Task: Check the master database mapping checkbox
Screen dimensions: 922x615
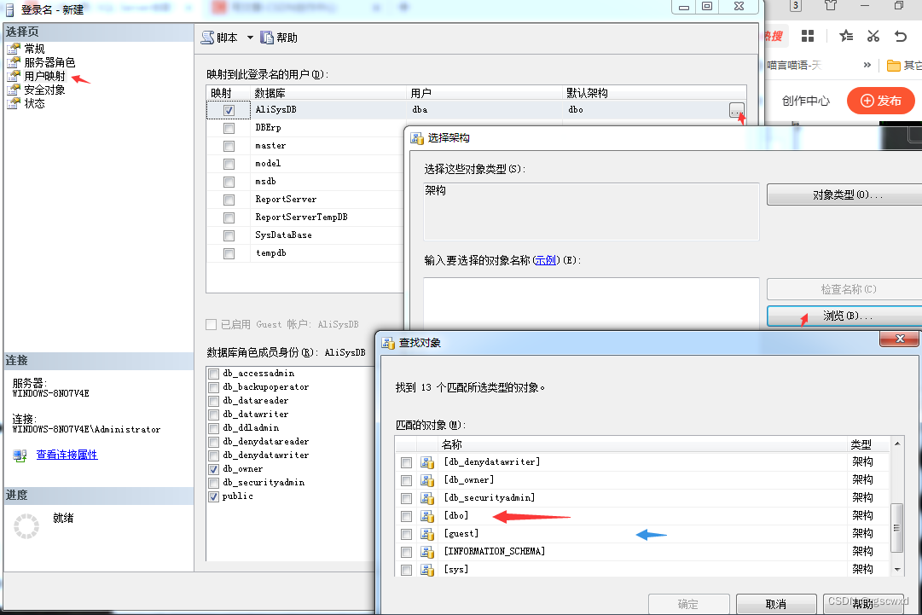Action: coord(229,146)
